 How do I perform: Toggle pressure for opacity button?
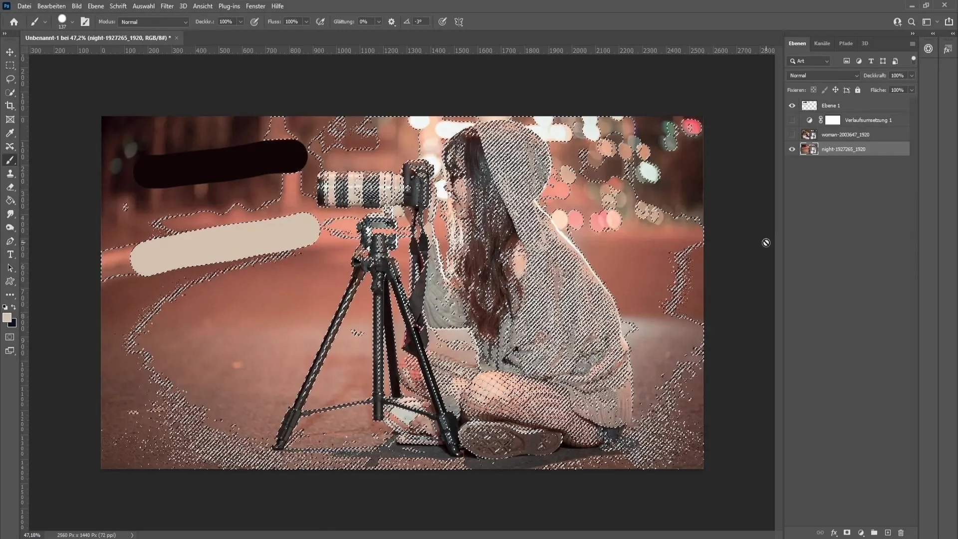click(x=254, y=22)
